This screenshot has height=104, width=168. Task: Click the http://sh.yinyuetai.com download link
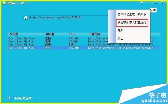[122, 48]
